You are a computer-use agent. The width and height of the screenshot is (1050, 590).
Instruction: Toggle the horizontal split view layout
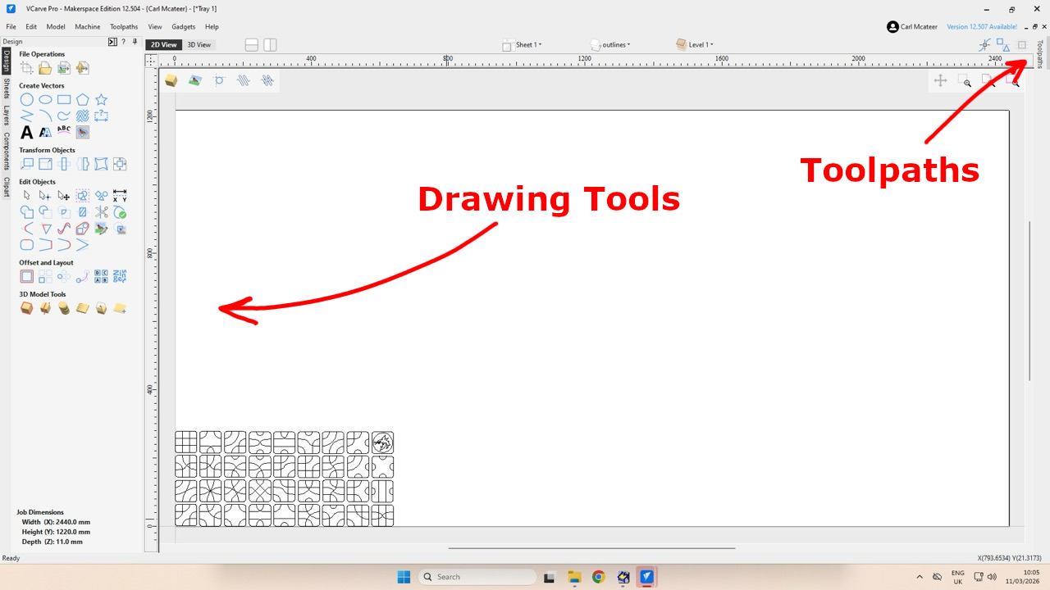tap(252, 45)
